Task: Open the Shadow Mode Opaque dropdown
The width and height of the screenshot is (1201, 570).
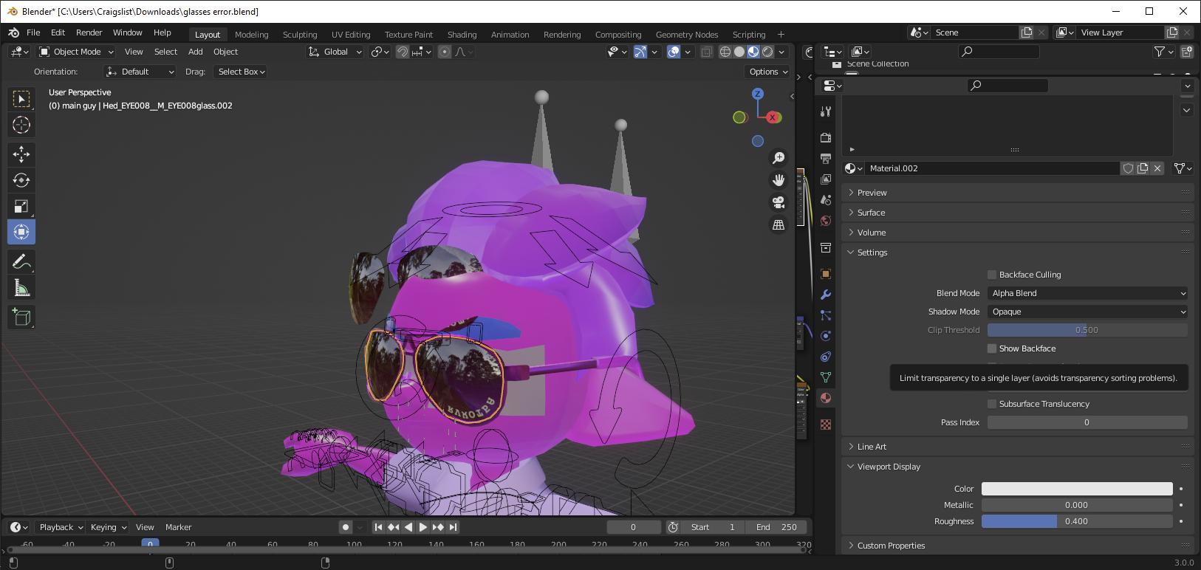Action: point(1087,312)
